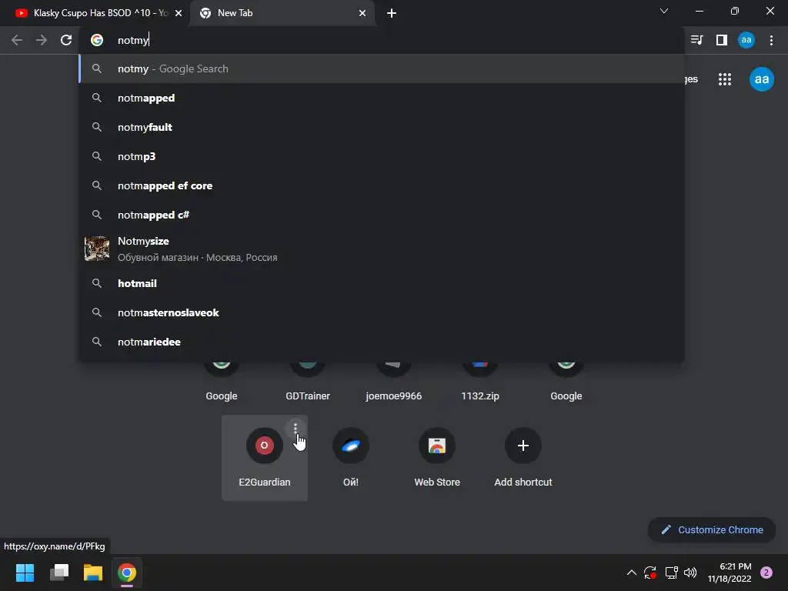Choose the 'notmasternoslaveok' suggestion
This screenshot has height=591, width=788.
point(382,312)
